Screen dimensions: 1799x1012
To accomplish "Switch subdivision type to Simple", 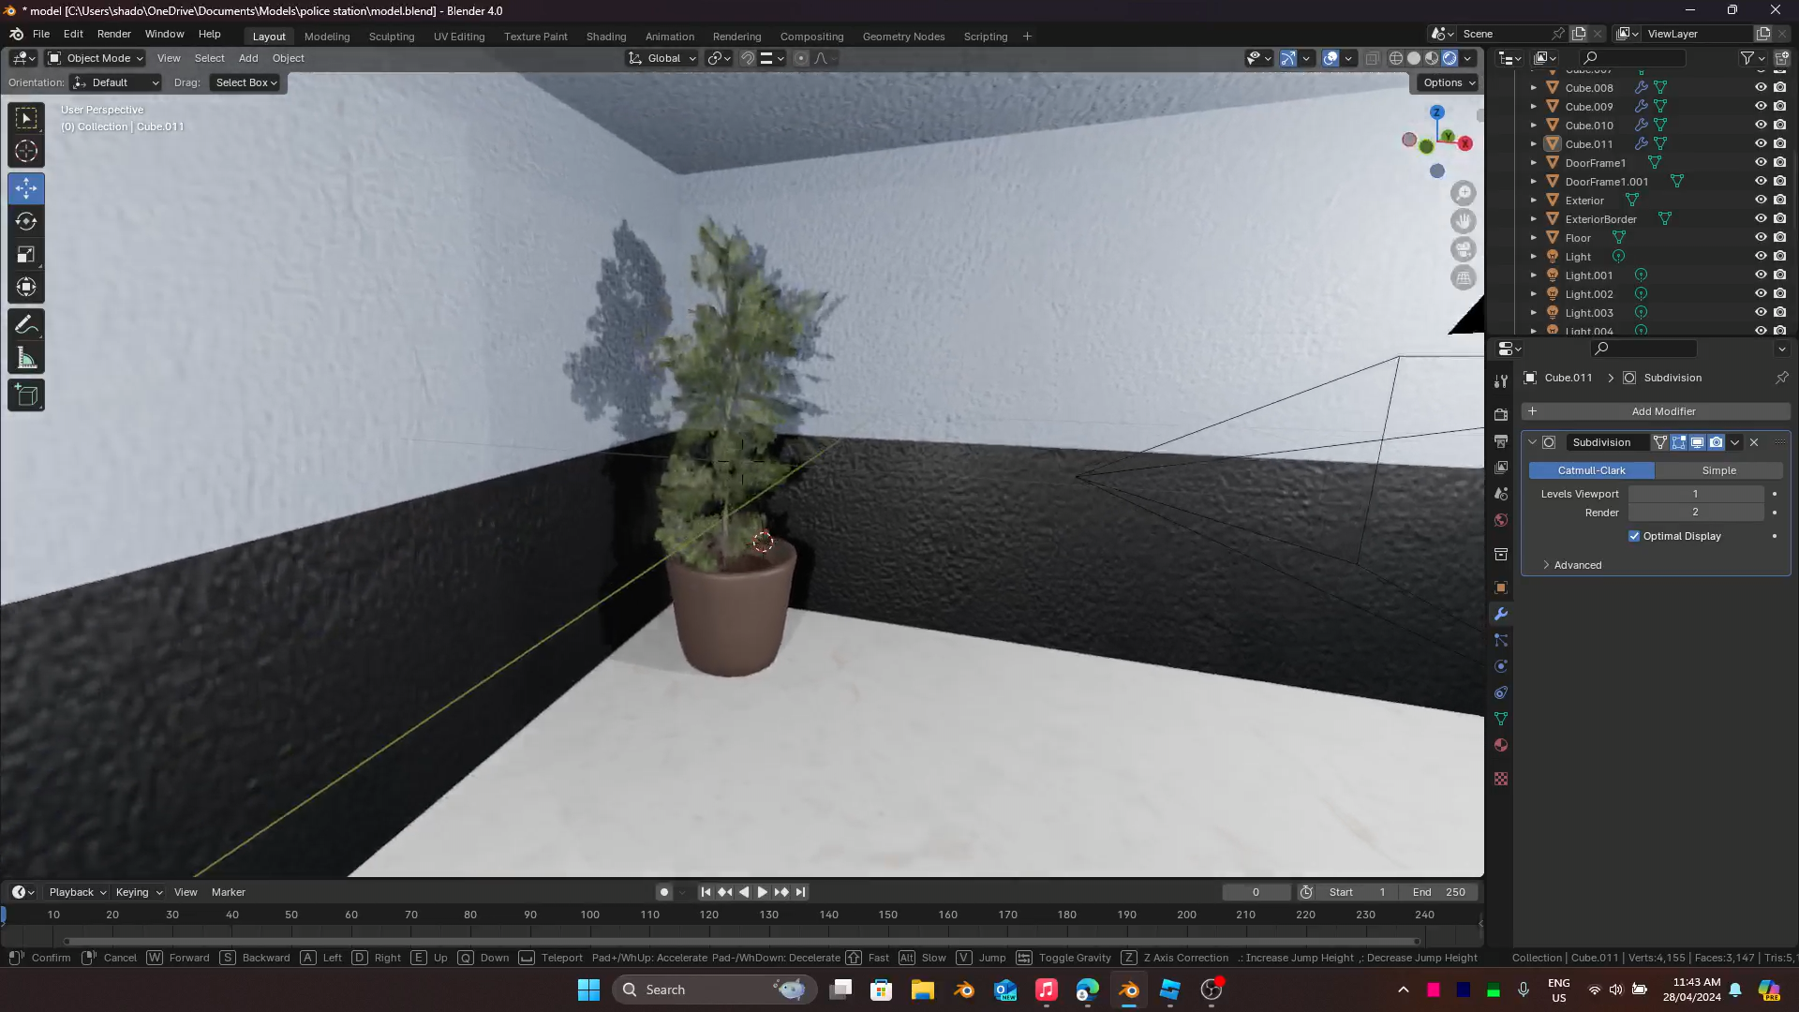I will click(1718, 470).
